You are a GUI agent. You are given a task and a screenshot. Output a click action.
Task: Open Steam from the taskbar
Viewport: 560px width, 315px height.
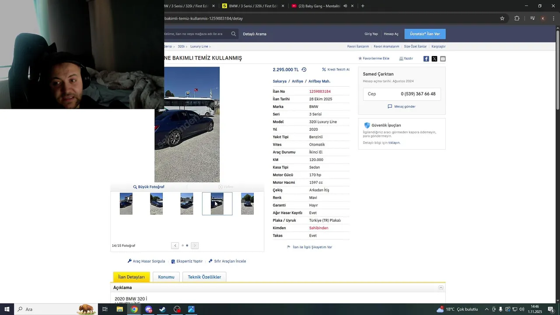pyautogui.click(x=162, y=309)
